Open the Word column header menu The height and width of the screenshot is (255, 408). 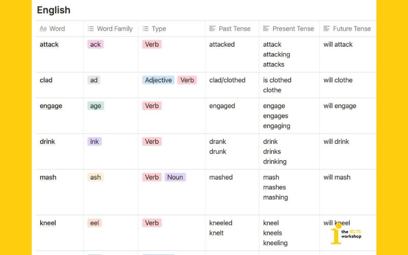(x=57, y=29)
